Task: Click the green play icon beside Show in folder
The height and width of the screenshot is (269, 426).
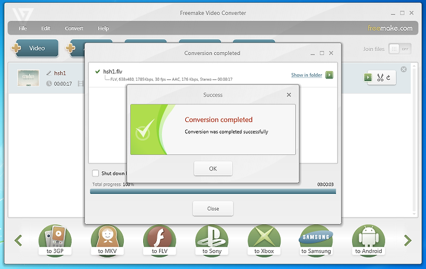Action: (x=330, y=75)
